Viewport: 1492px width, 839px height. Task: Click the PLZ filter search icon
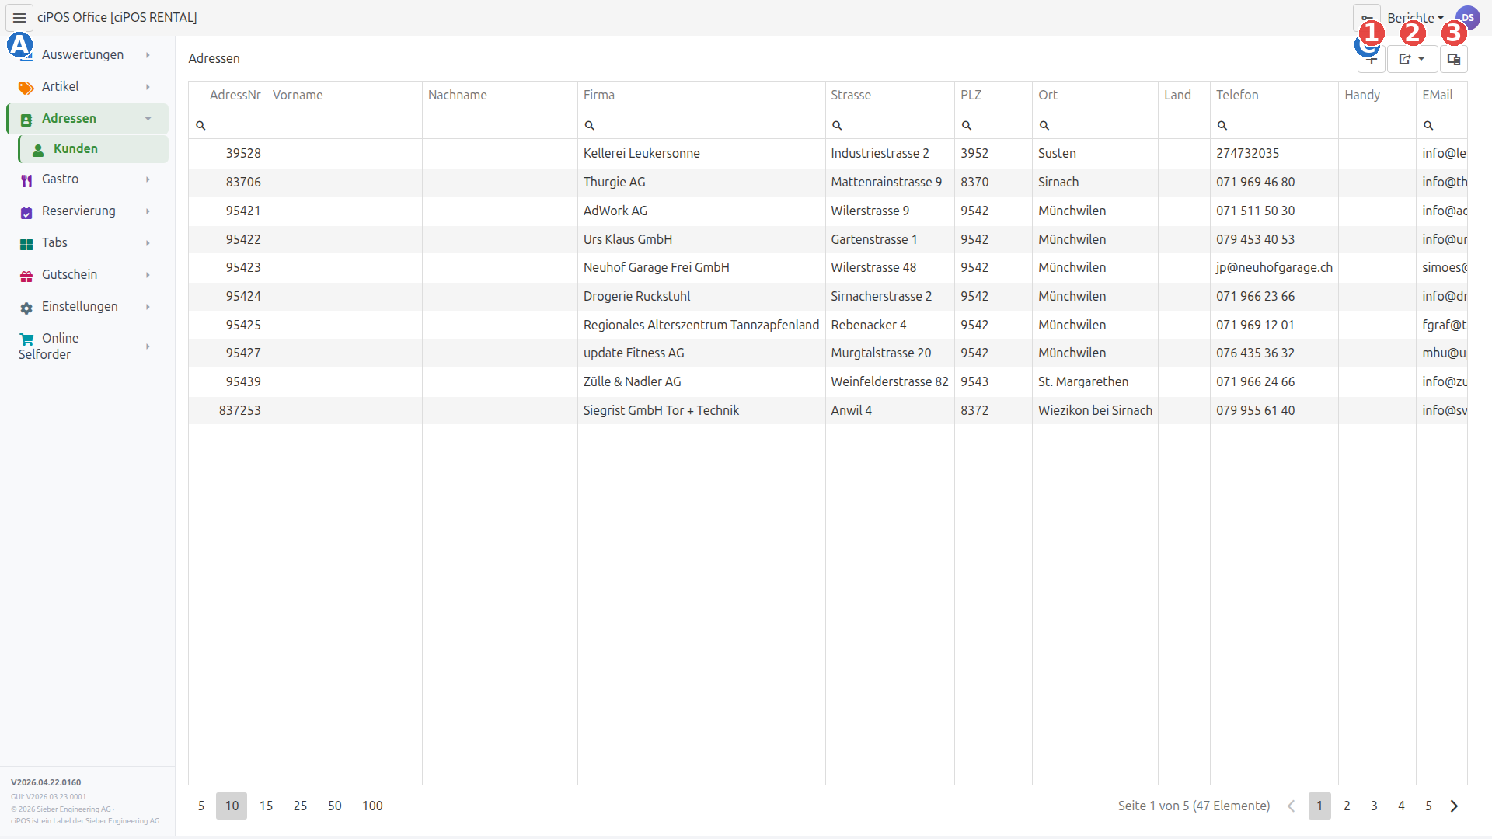coord(967,125)
